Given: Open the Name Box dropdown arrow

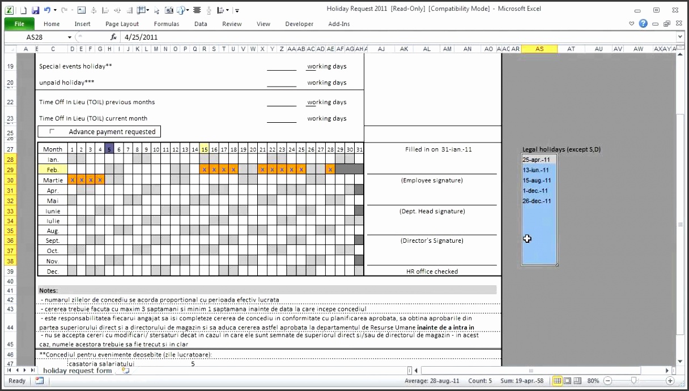Looking at the screenshot, I should click(70, 37).
